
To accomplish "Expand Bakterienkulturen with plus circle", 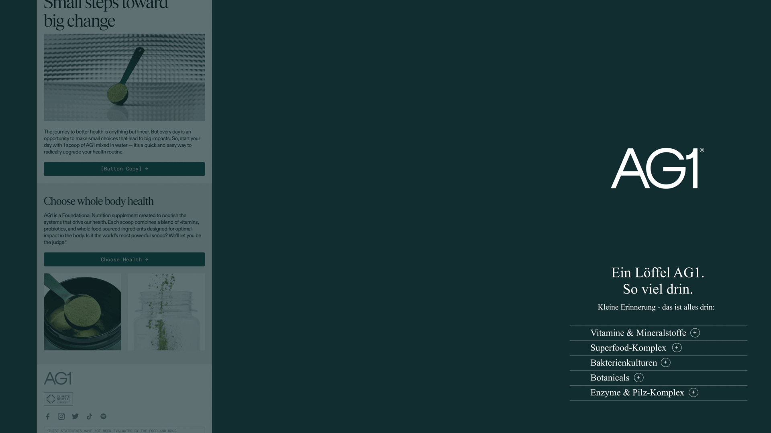I will coord(665,362).
